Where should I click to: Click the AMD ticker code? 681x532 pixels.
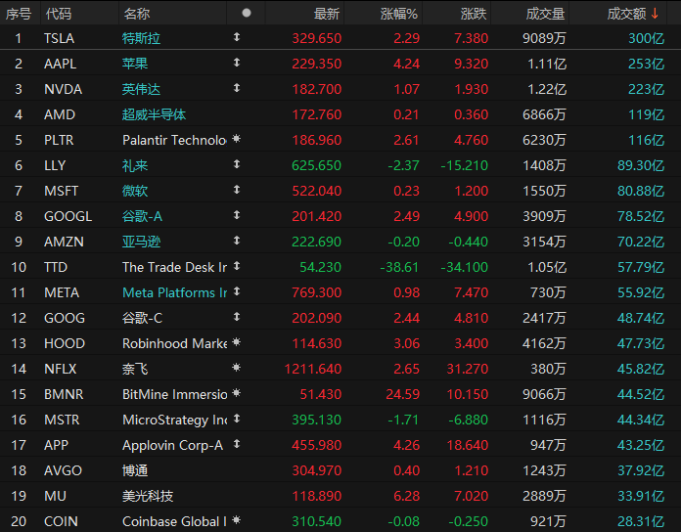point(60,114)
